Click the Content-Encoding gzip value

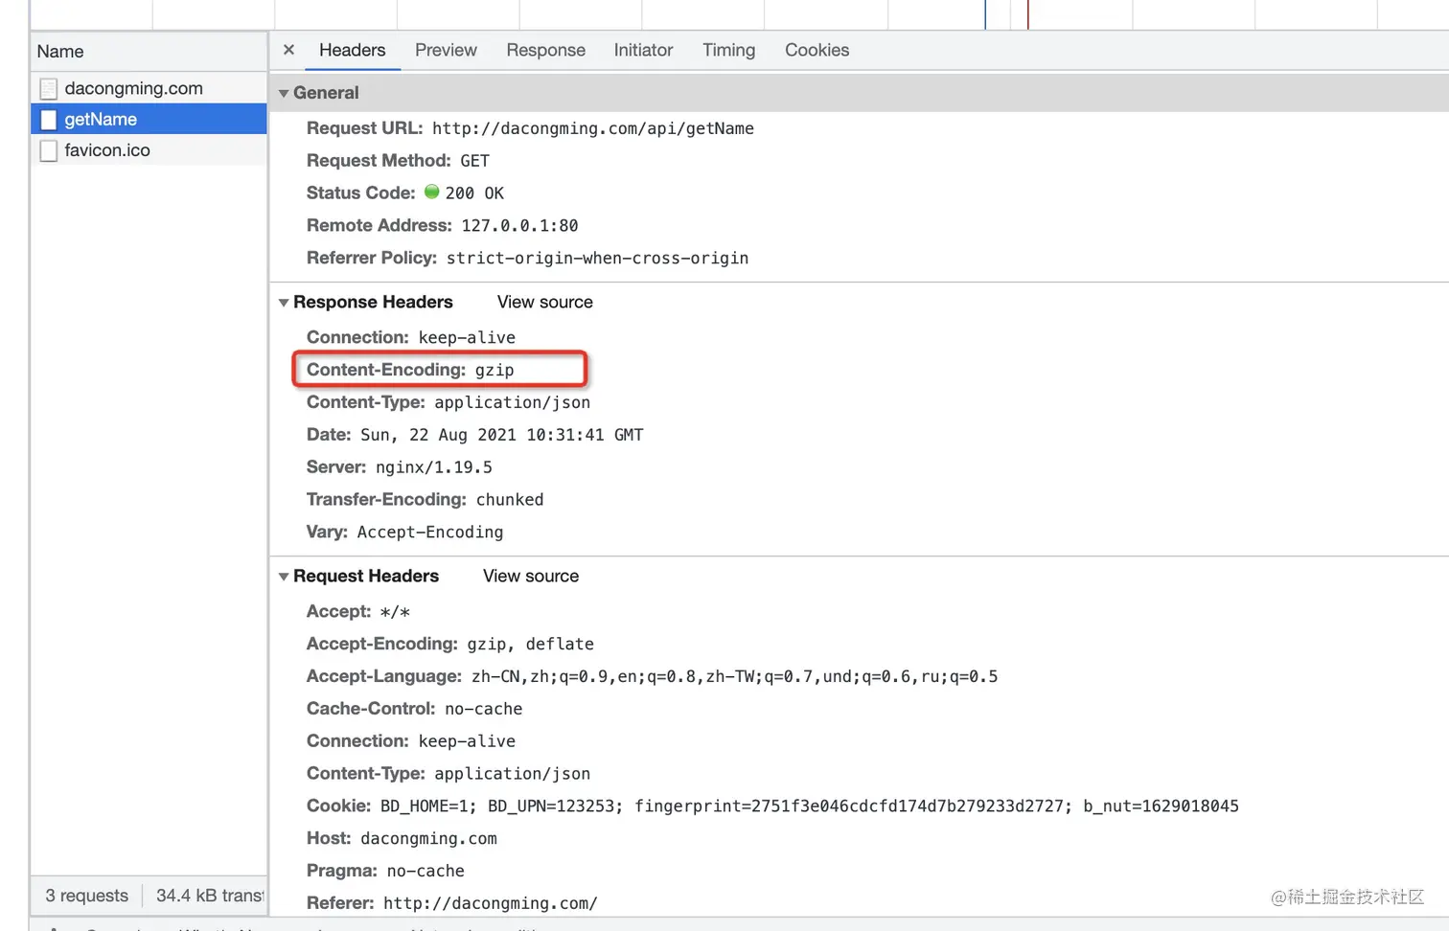tap(494, 371)
